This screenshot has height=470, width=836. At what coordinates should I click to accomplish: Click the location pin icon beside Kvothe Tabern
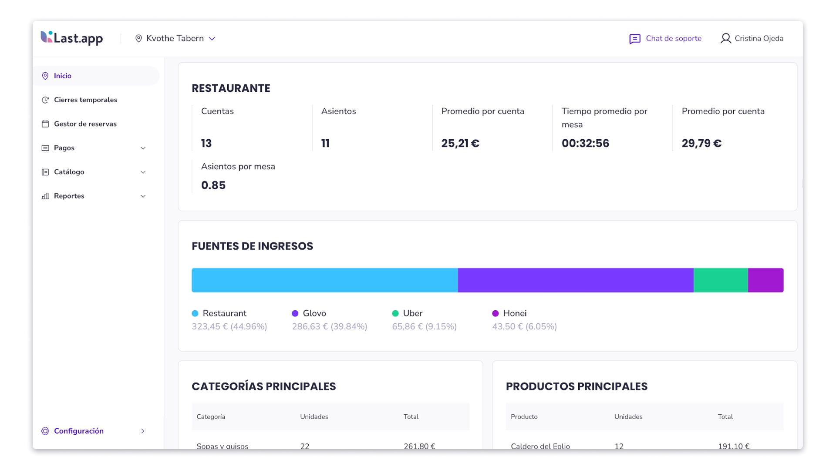(x=138, y=39)
